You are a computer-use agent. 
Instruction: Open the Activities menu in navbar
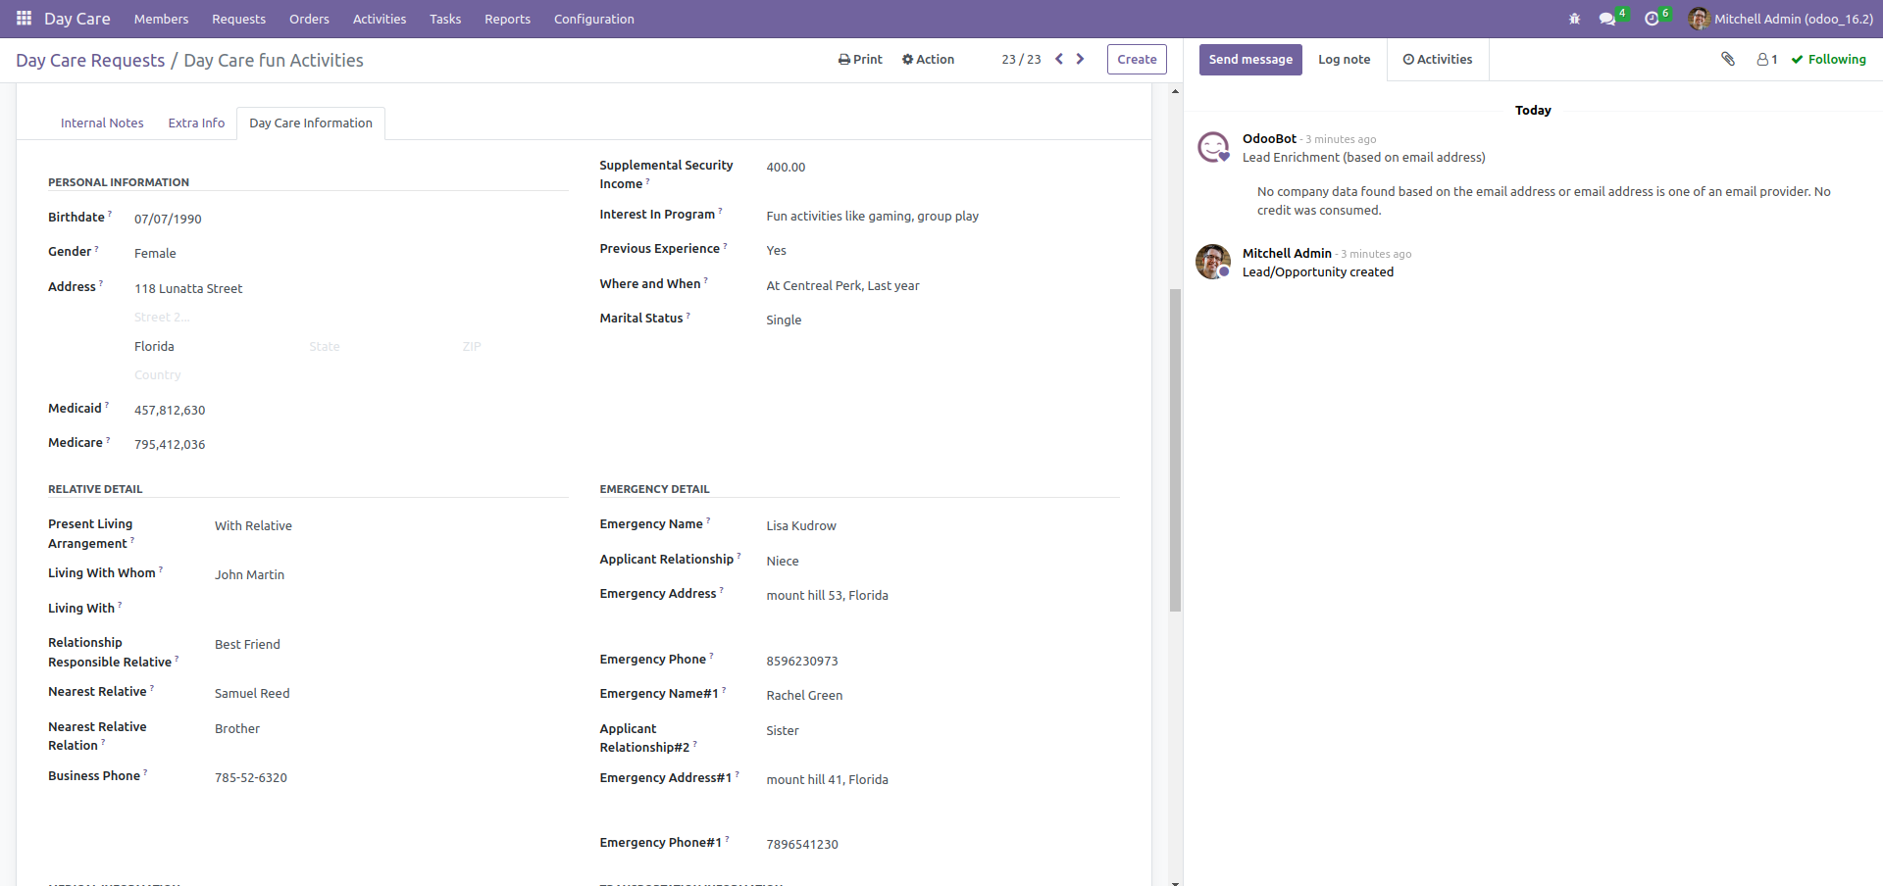380,19
